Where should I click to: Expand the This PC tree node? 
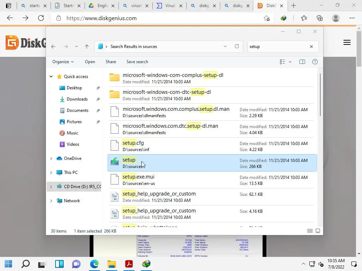51,173
